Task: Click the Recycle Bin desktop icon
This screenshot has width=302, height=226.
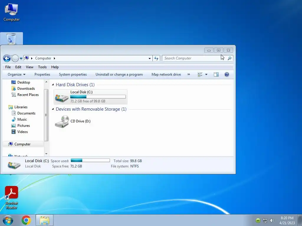Action: tap(12, 39)
